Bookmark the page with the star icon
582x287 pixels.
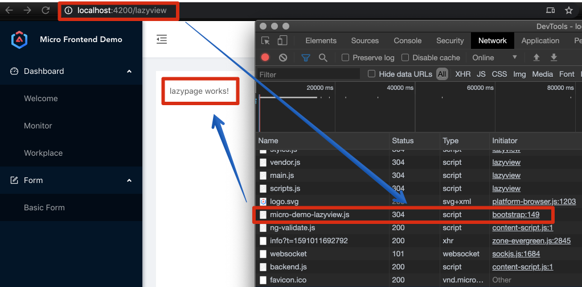[x=569, y=10]
